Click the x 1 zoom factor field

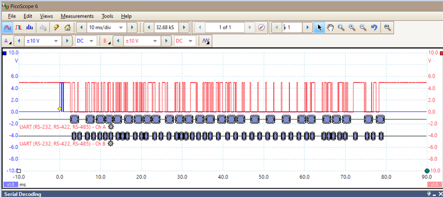click(292, 27)
